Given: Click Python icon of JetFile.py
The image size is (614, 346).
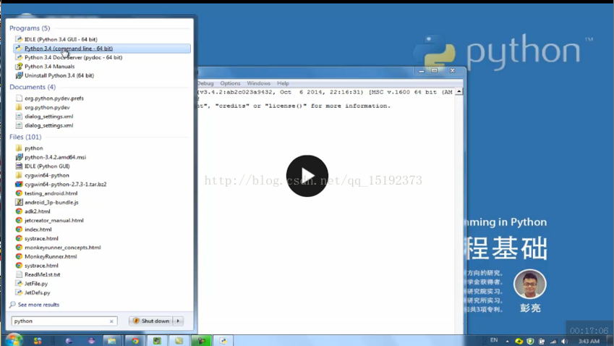Looking at the screenshot, I should (x=19, y=283).
